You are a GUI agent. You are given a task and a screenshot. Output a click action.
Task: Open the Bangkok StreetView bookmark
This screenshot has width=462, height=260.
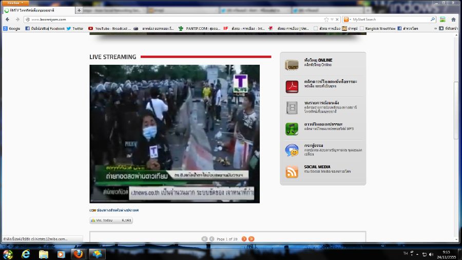(x=377, y=29)
